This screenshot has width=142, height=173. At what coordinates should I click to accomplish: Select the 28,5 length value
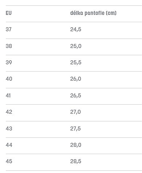pyautogui.click(x=76, y=161)
